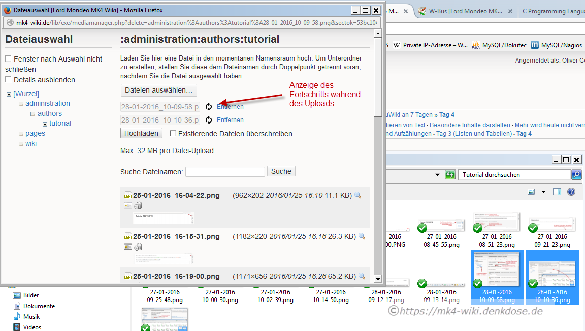Click the Explorer view mode picture icon
The image size is (585, 331).
tap(531, 192)
